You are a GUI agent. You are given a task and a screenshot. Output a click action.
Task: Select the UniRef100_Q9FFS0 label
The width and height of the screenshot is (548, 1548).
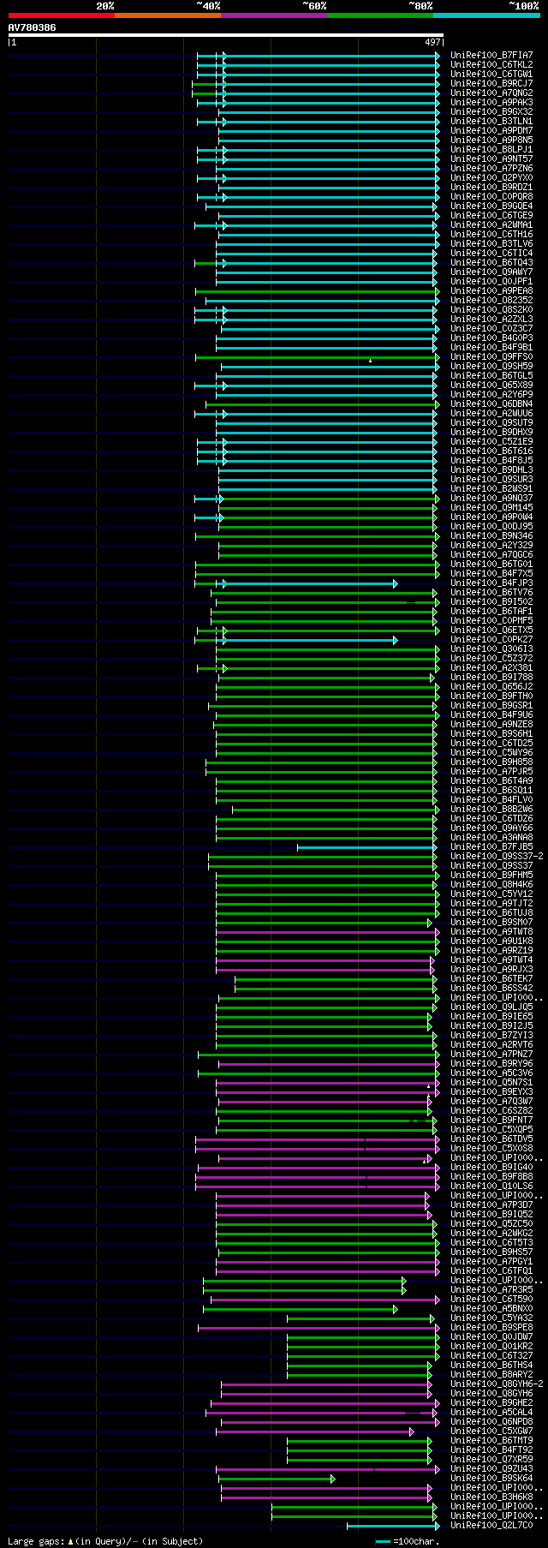click(x=491, y=357)
